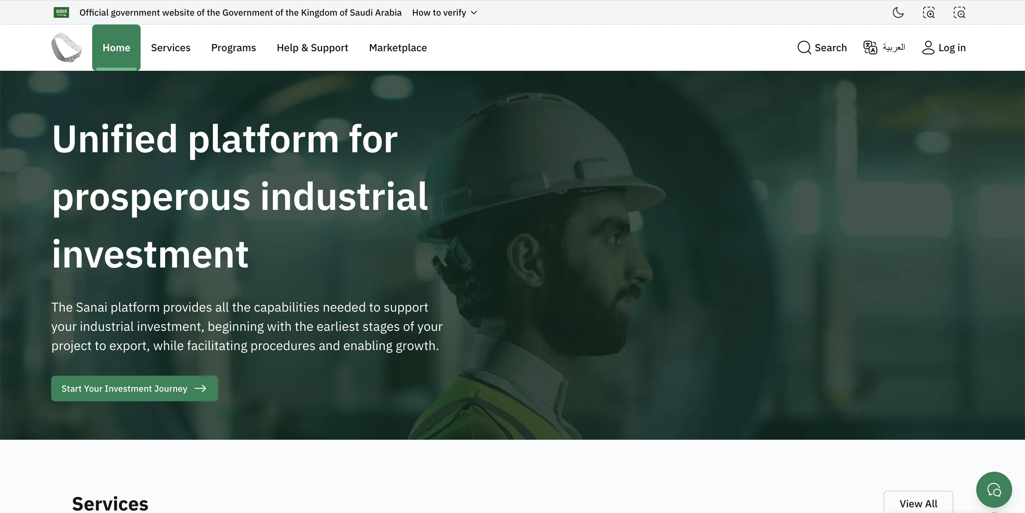Open the Programs menu
Screen dimensions: 1025x513
[233, 47]
